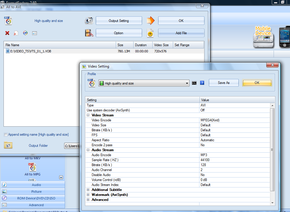Click the audio Bitrate 128 value

tap(203, 165)
